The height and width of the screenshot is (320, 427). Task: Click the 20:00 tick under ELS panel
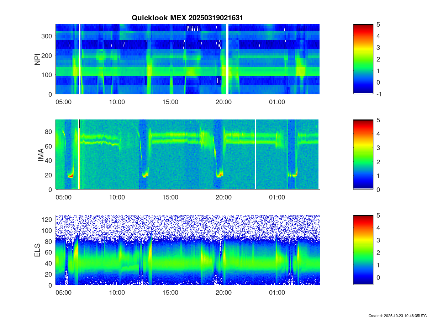(223, 293)
